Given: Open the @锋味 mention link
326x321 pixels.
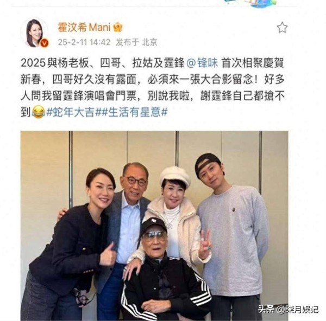Looking at the screenshot, I should point(202,63).
